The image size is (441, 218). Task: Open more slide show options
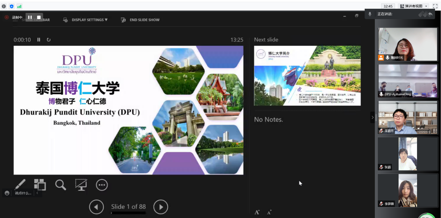pyautogui.click(x=102, y=185)
